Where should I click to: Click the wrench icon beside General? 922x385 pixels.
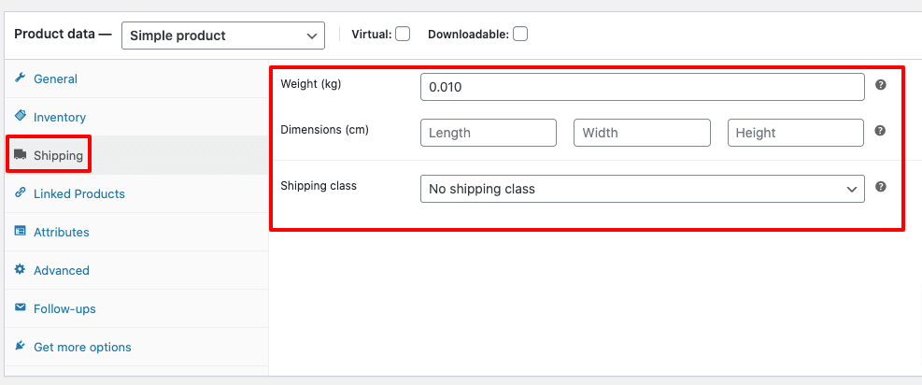pos(20,78)
